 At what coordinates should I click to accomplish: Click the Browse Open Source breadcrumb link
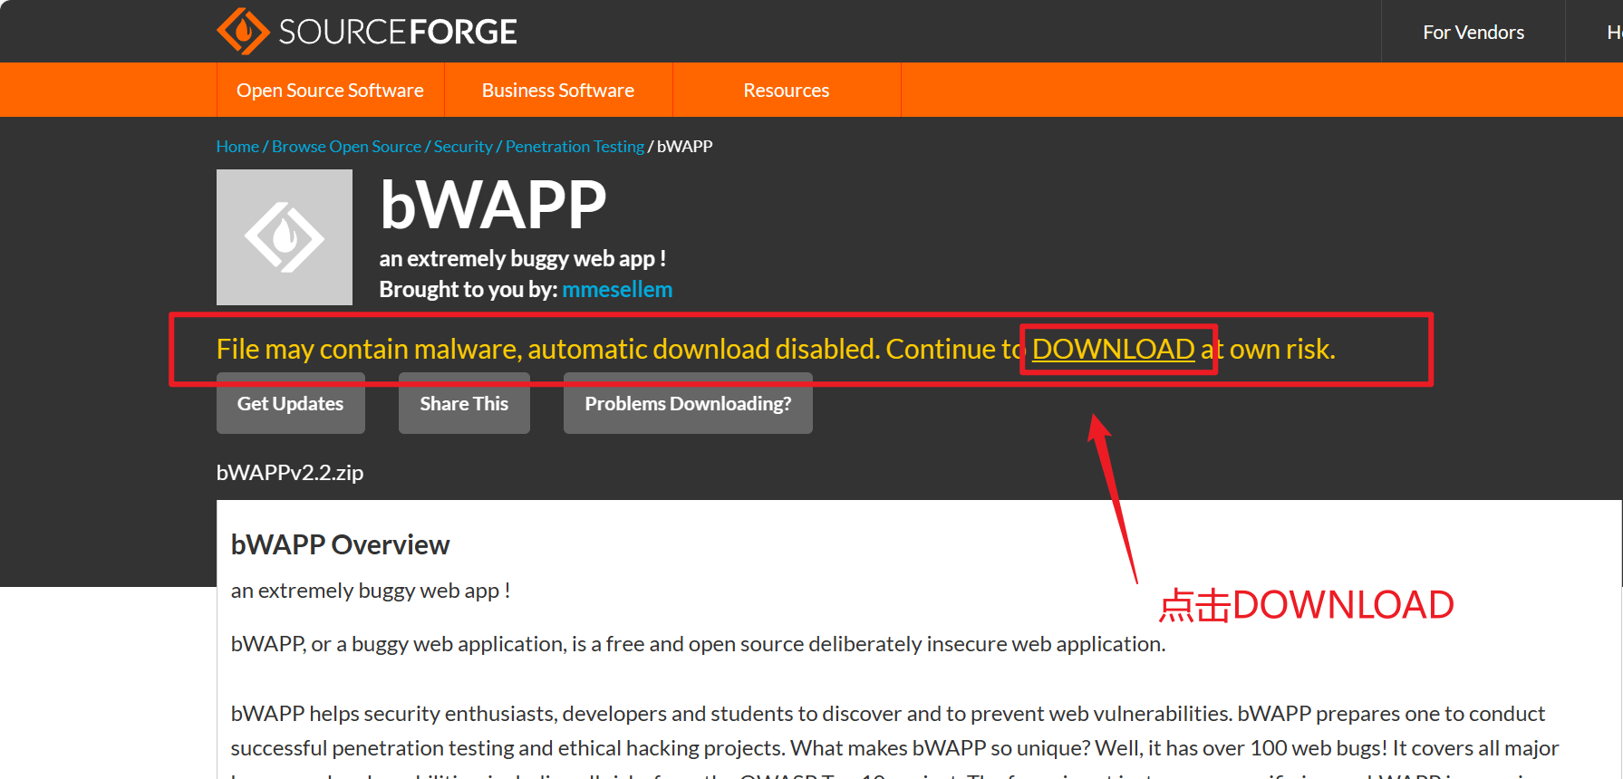pos(346,147)
